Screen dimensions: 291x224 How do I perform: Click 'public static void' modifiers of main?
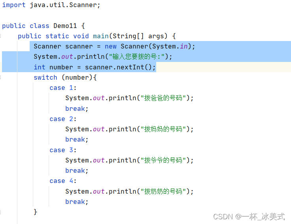coord(53,36)
